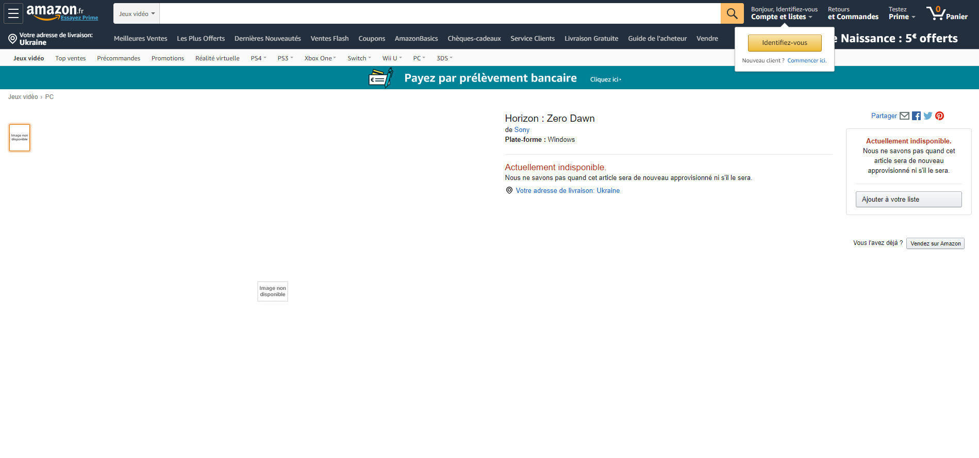Share product on Facebook
The image size is (979, 458).
[x=916, y=116]
